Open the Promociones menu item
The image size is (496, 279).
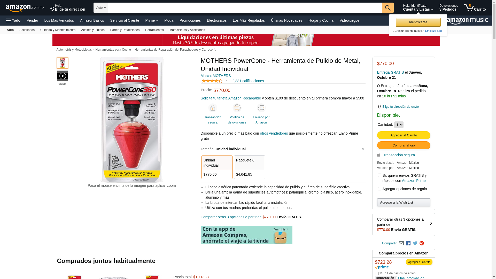190,20
